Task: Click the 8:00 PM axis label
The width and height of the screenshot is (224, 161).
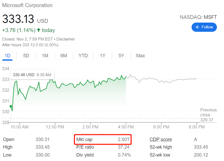Action: click(197, 127)
